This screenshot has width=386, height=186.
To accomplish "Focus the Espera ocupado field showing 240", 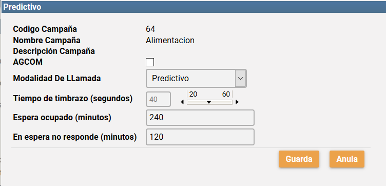I will [x=200, y=118].
